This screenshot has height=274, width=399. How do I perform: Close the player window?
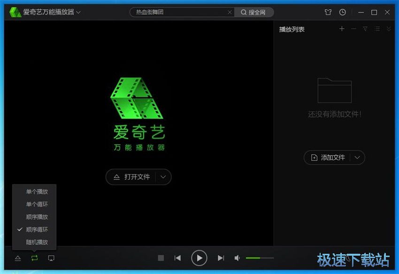[387, 12]
